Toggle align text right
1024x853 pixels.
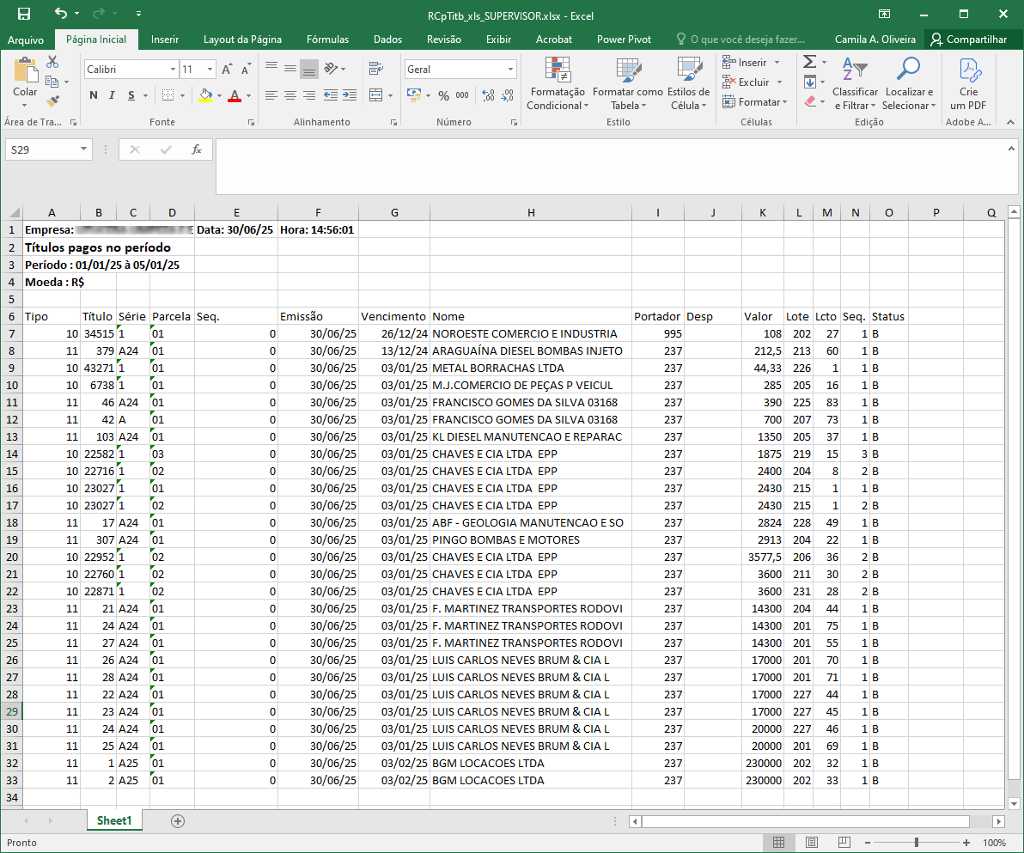(309, 95)
